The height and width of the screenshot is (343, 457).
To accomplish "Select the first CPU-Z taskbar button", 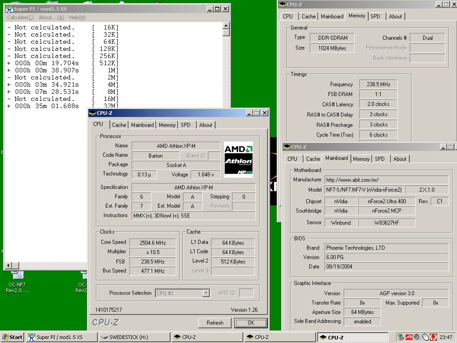I will point(207,337).
